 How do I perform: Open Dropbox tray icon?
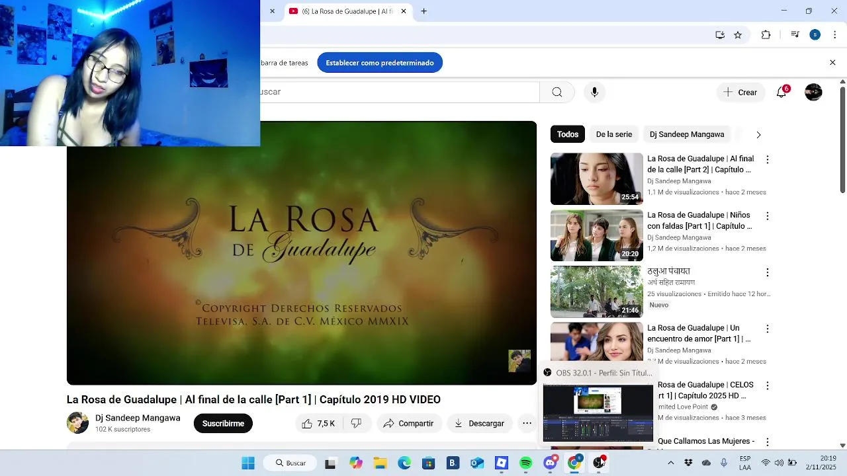[x=688, y=463]
